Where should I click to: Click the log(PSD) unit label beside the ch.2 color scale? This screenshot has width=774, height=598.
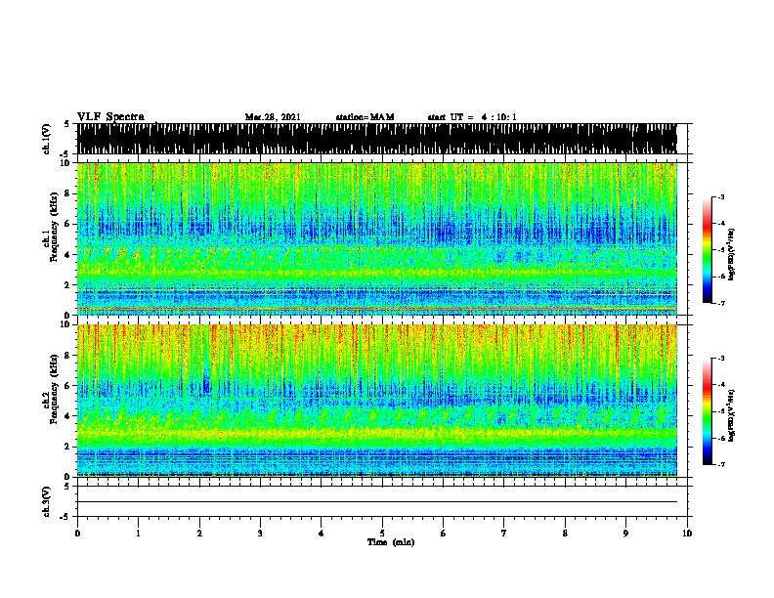(732, 415)
